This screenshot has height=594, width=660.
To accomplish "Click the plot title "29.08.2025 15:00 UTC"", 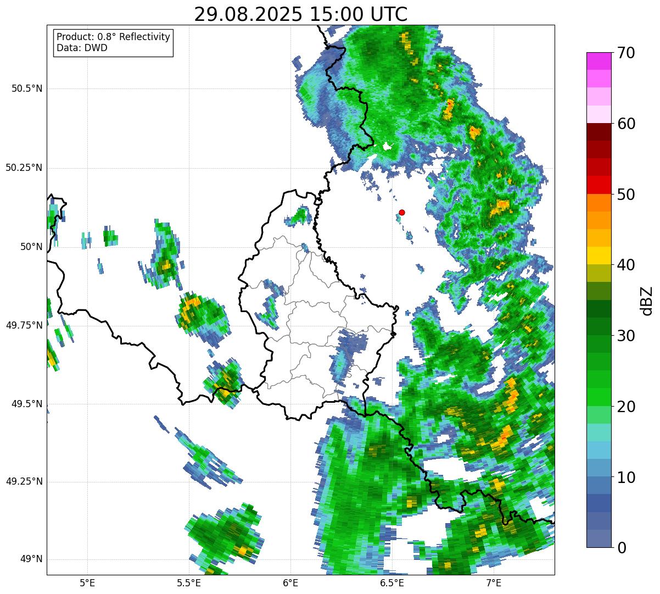I will click(301, 14).
